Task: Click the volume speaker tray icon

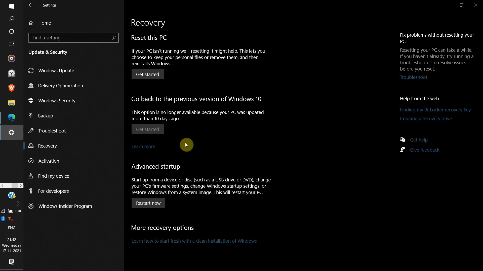Action: point(18,211)
